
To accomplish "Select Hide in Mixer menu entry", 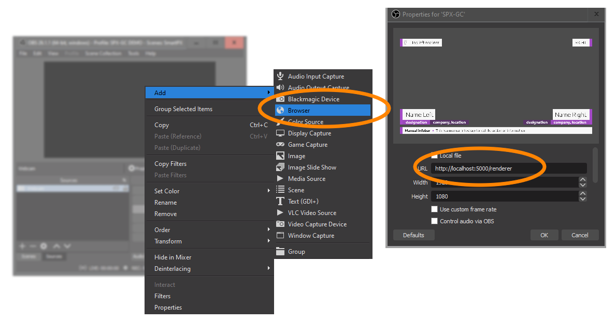I will (209, 257).
